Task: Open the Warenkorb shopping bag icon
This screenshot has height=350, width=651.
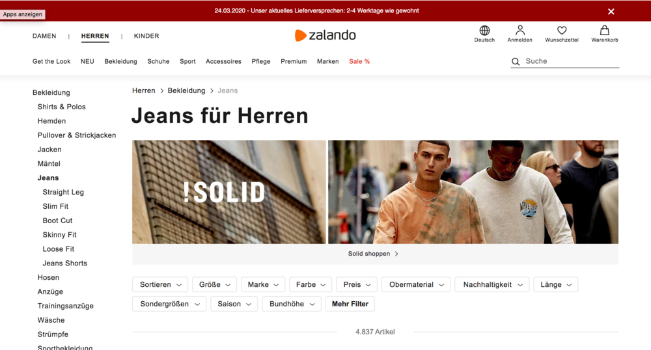Action: (x=605, y=31)
